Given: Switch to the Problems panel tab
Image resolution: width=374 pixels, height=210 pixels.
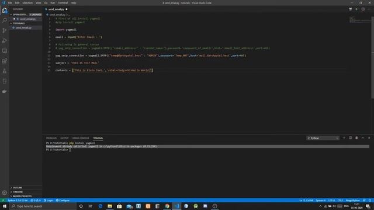Looking at the screenshot, I should coord(51,138).
